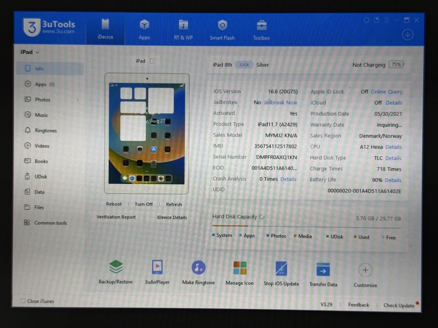Open the iDevice tab
The width and height of the screenshot is (438, 328).
105,29
